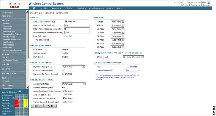Screen dimensions: 216x116
Task: Toggle Avoid Foreign AP Interference checkbox
Action: (x=63, y=91)
